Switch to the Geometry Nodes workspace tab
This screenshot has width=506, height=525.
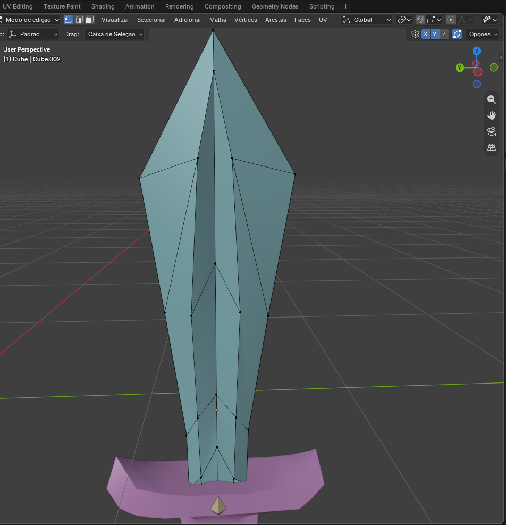click(275, 6)
